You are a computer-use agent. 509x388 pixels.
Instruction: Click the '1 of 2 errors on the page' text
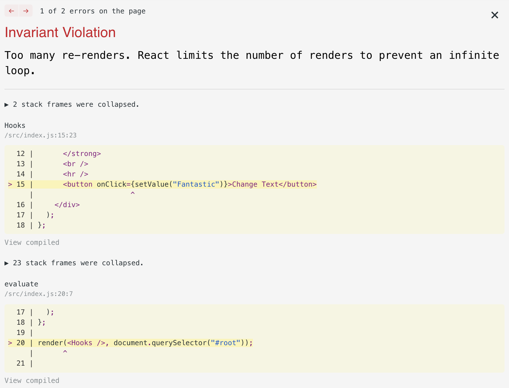pos(93,11)
